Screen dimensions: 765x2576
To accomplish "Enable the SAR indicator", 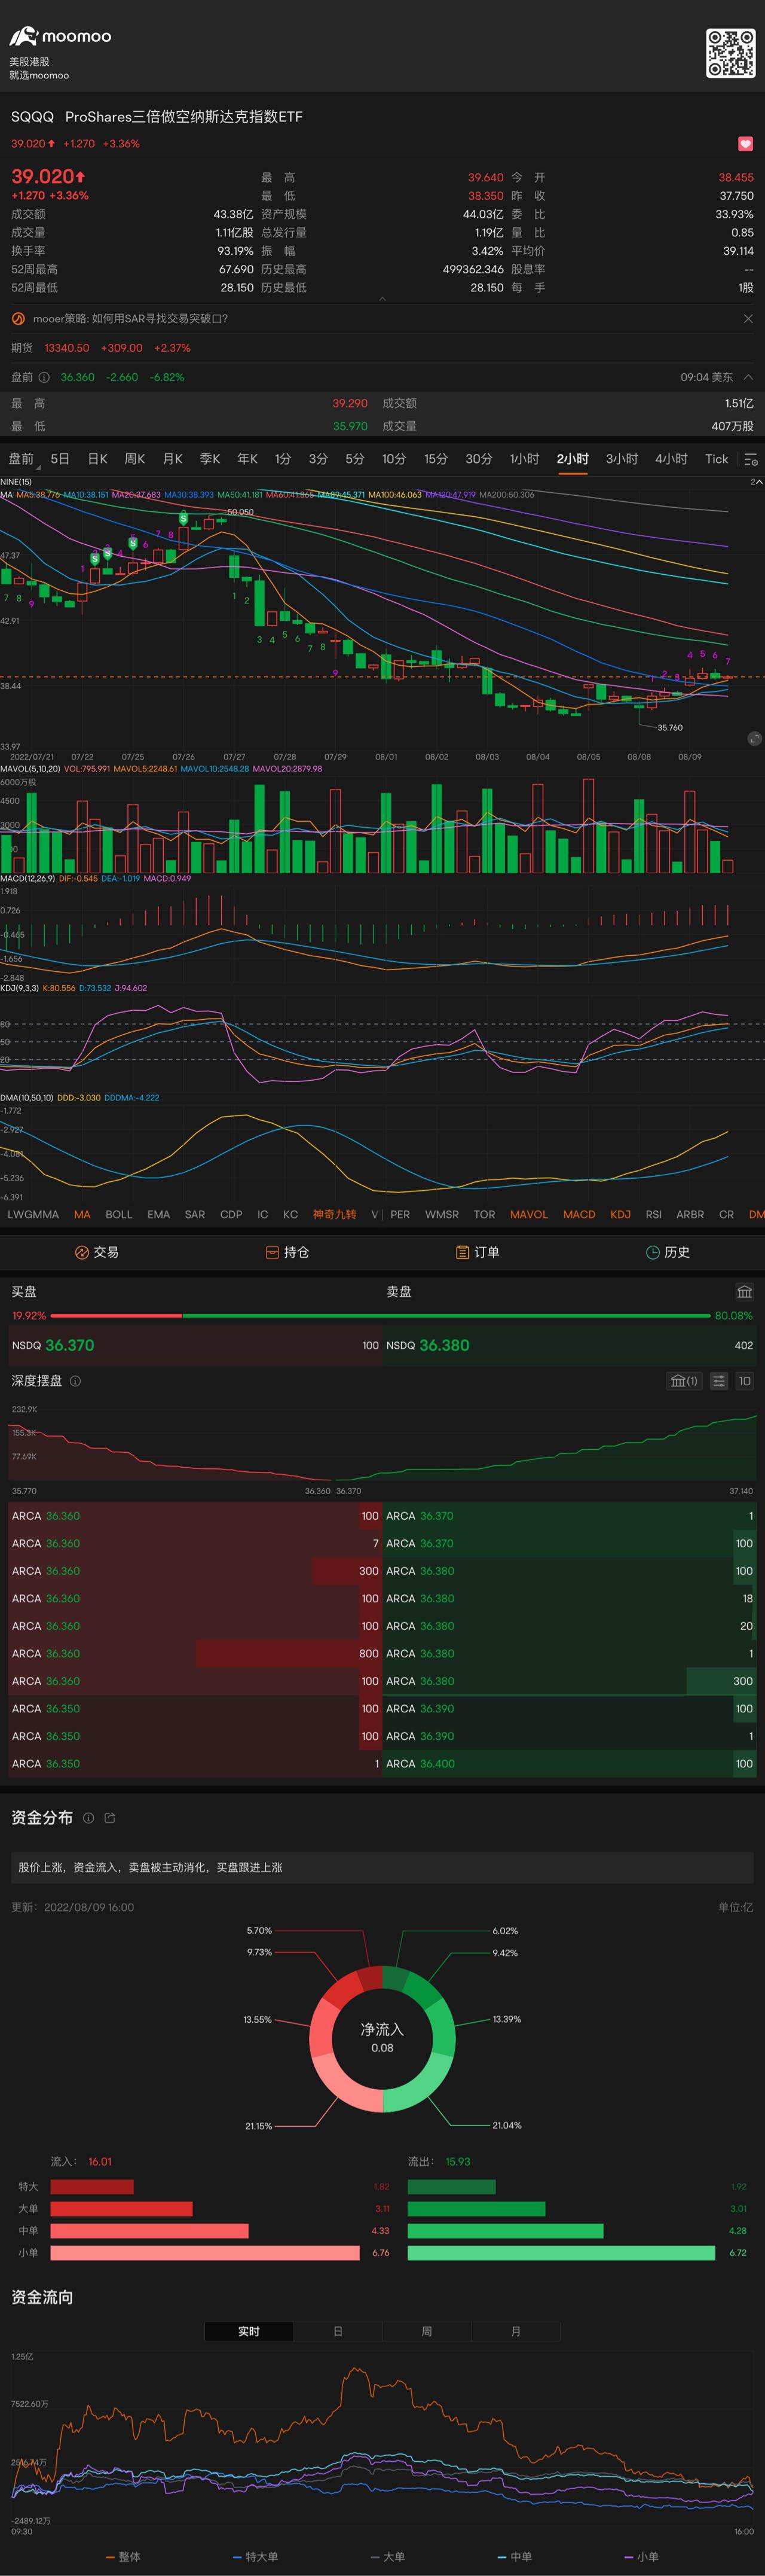I will [195, 1214].
